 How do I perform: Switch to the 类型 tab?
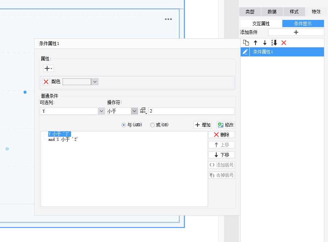pos(250,12)
